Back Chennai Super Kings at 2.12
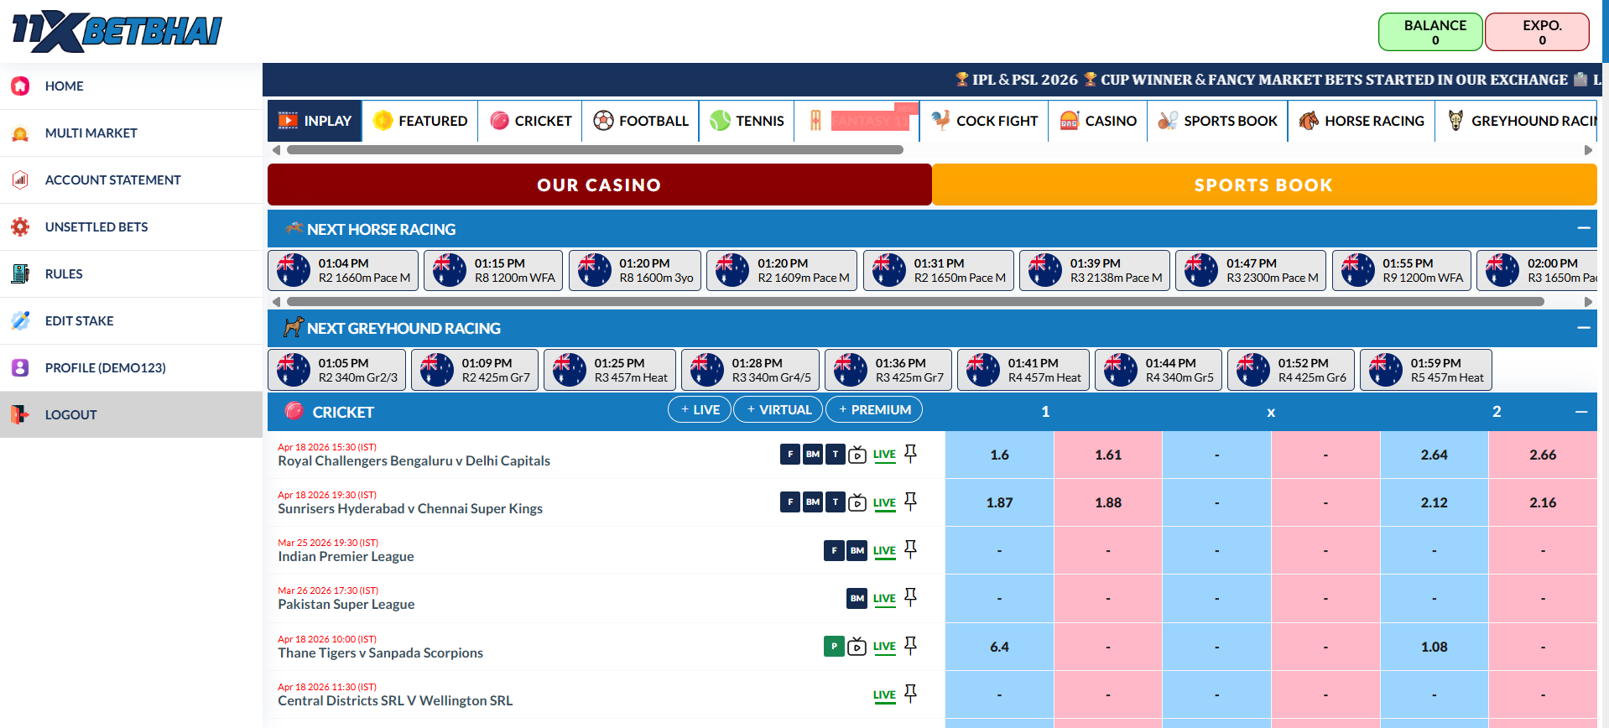Image resolution: width=1609 pixels, height=728 pixels. [x=1434, y=502]
